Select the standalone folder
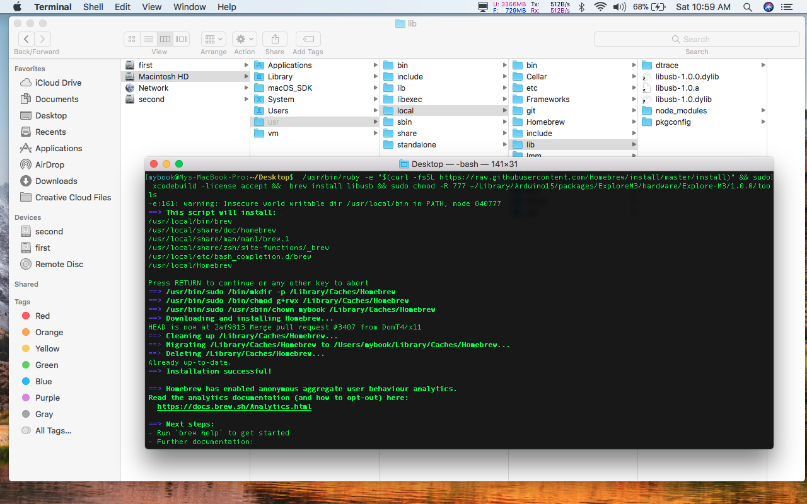Screen dimensions: 807x504 pos(444,144)
